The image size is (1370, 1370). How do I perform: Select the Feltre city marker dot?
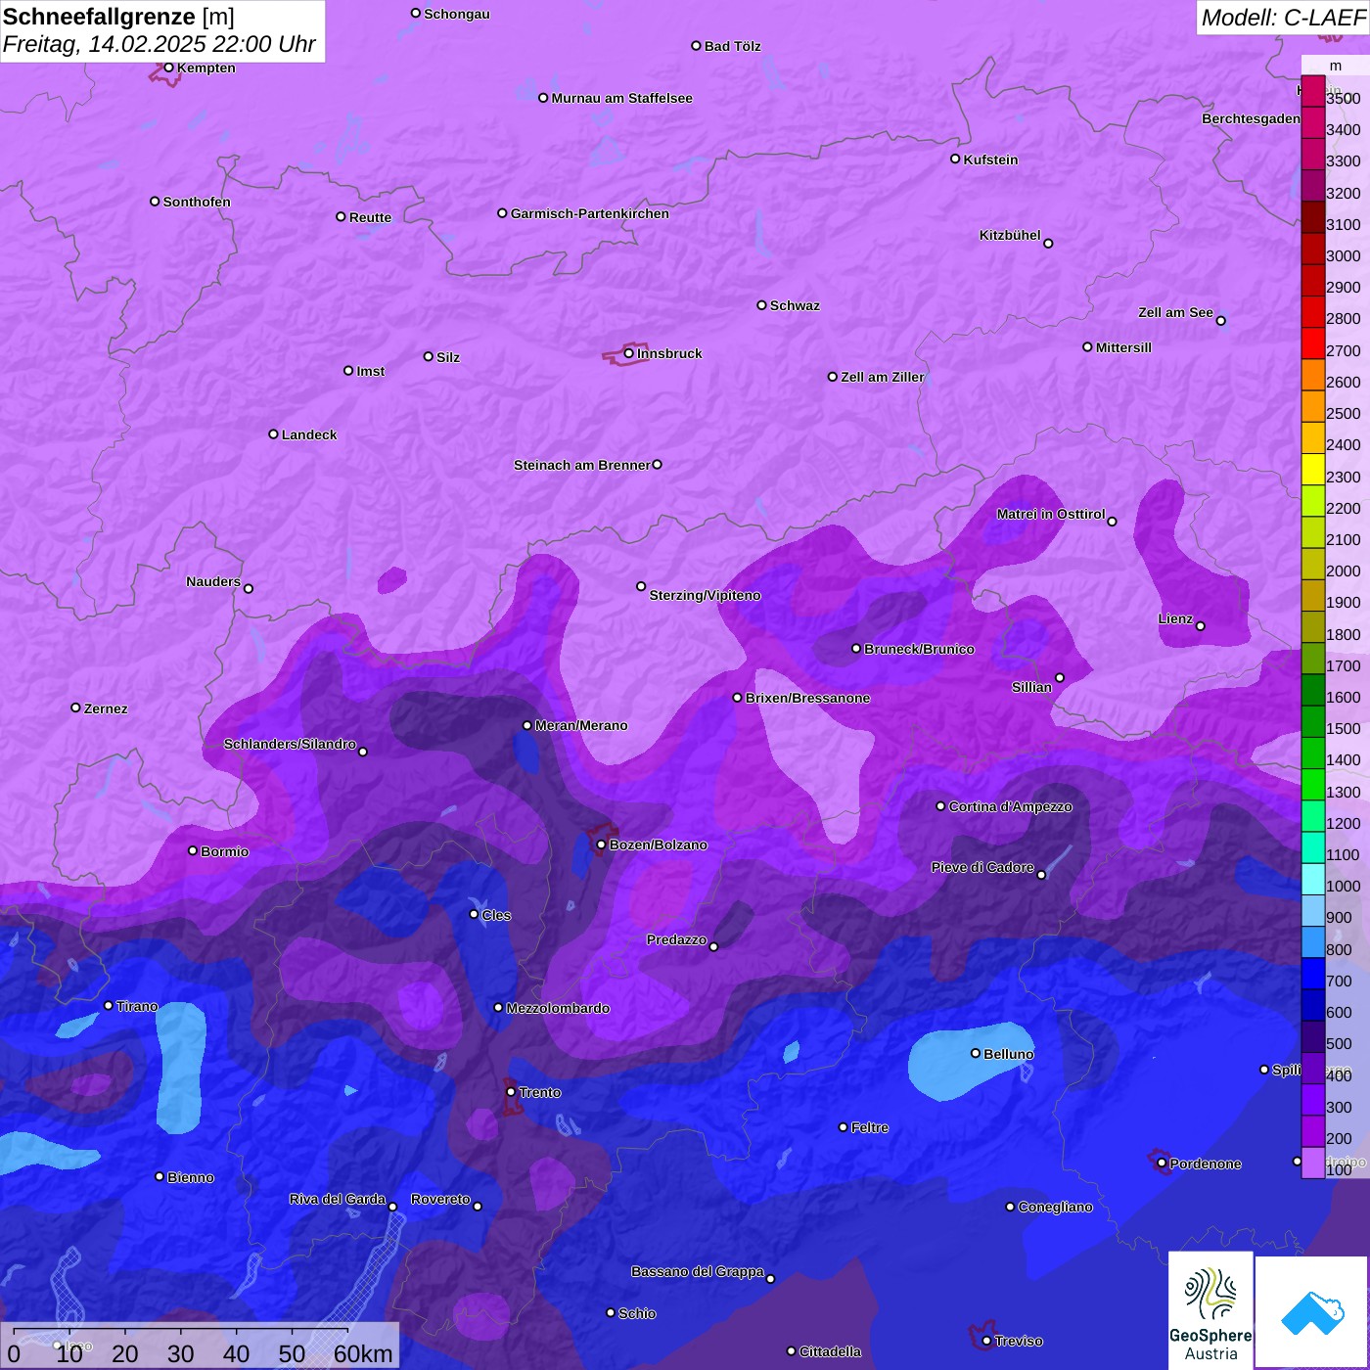(843, 1127)
